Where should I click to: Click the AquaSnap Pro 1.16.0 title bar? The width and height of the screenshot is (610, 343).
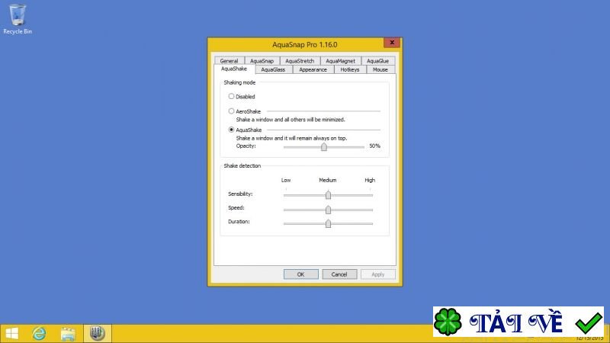pos(304,44)
